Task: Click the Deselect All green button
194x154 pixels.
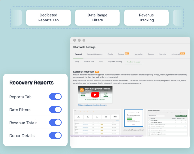Action: (x=184, y=116)
